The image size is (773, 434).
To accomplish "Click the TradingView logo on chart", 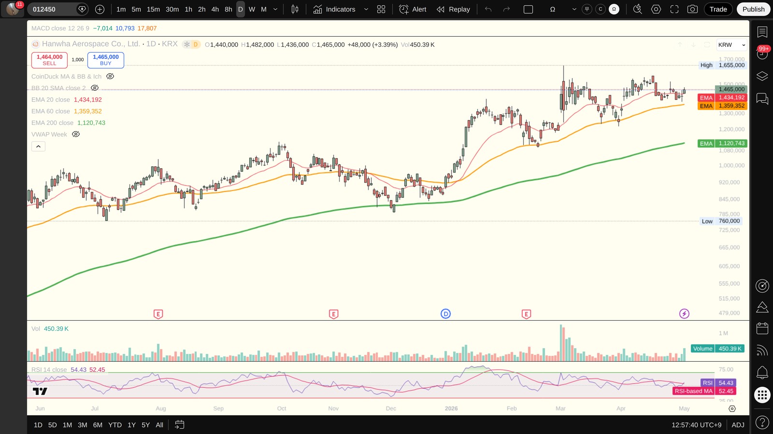I will pyautogui.click(x=40, y=391).
